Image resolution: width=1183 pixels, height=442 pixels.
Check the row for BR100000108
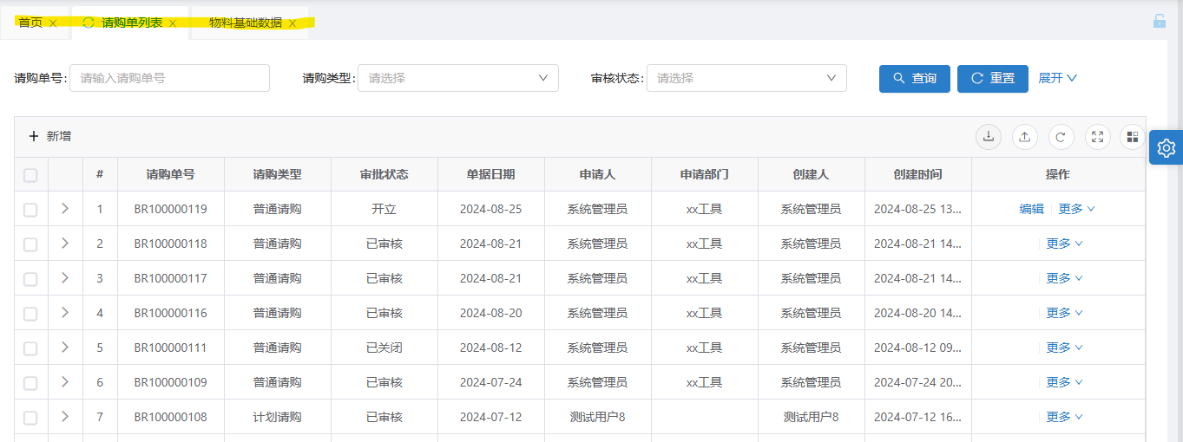[x=30, y=418]
